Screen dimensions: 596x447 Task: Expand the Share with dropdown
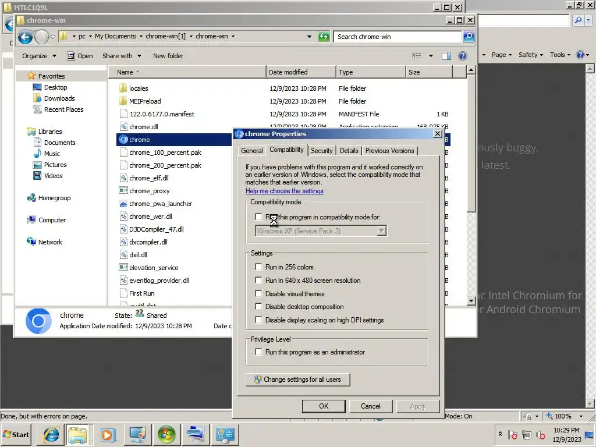pos(122,56)
